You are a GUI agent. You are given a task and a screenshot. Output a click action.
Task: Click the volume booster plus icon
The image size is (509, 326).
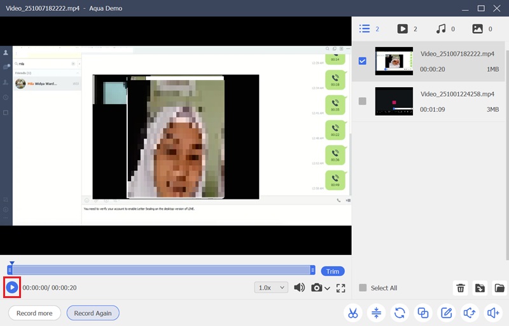point(493,313)
